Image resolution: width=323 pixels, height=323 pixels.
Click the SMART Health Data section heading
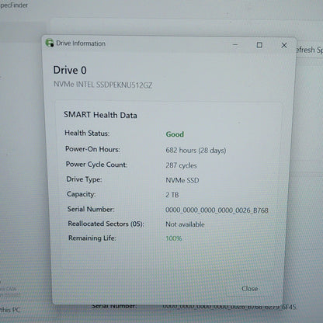tap(100, 115)
